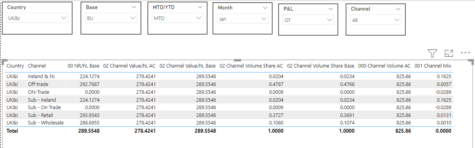The image size is (475, 148).
Task: Click the Total 0.0000 channel mix value
Action: (443, 131)
